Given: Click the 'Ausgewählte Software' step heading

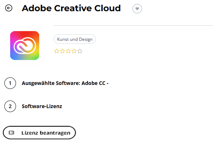Looking at the screenshot, I should pyautogui.click(x=51, y=83).
